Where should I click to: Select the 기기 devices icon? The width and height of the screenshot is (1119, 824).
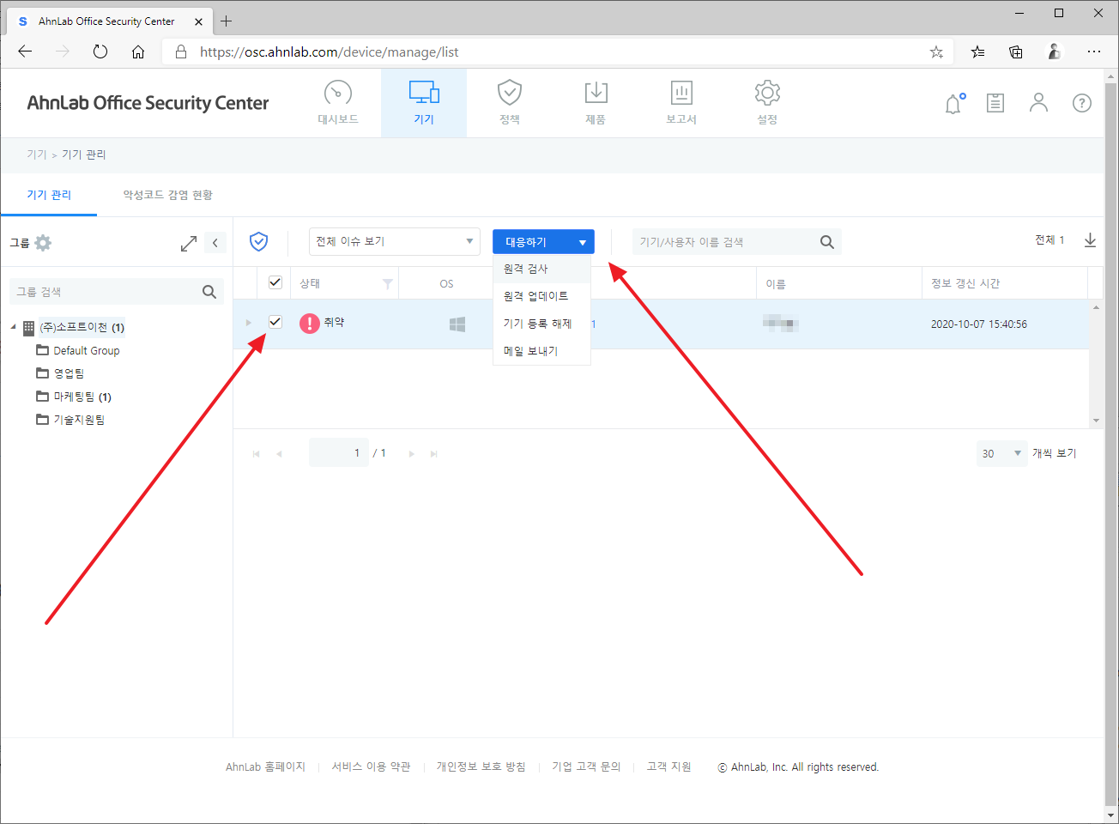(x=424, y=93)
